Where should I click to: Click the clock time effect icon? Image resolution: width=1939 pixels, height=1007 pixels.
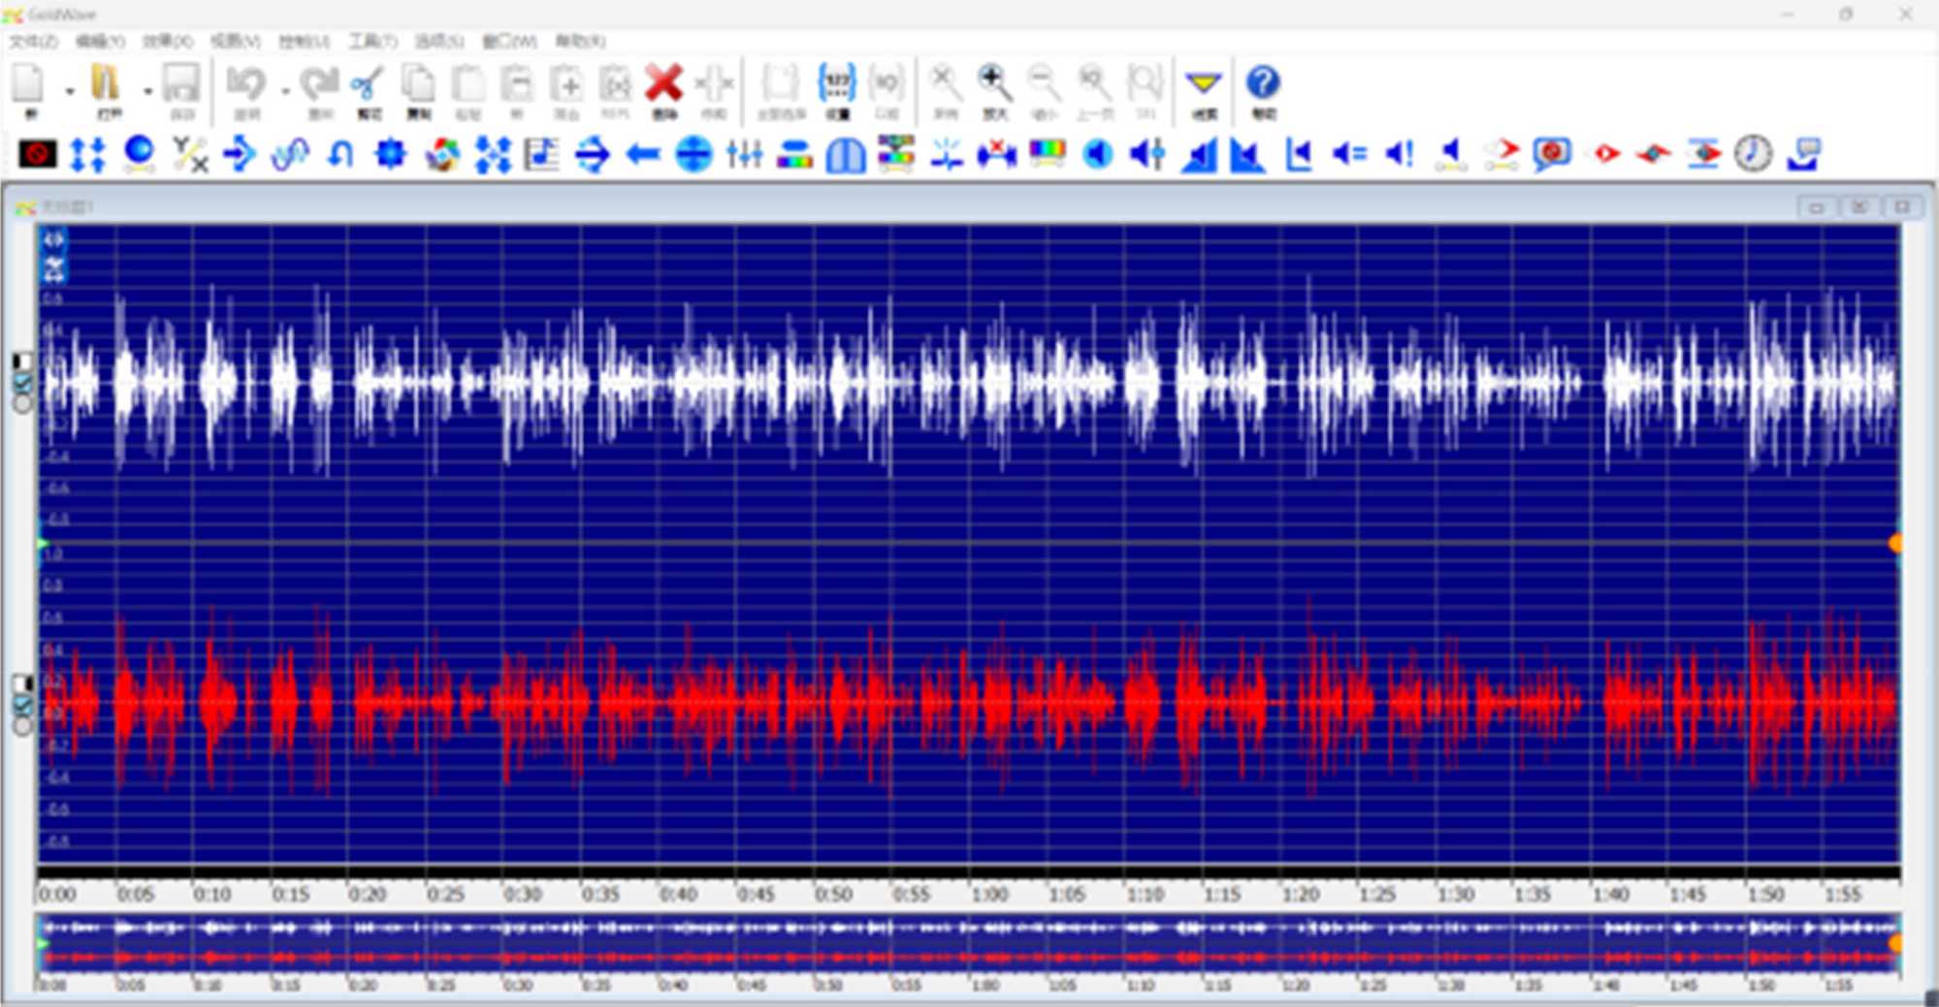point(1752,154)
